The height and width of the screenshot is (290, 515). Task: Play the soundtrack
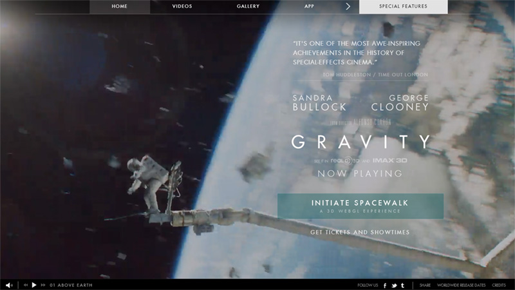[x=34, y=285]
